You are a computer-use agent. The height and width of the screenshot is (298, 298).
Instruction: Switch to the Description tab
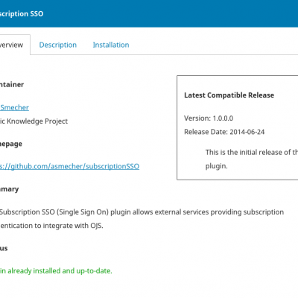(58, 45)
